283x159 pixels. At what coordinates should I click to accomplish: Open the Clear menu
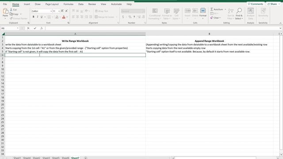tap(216, 18)
